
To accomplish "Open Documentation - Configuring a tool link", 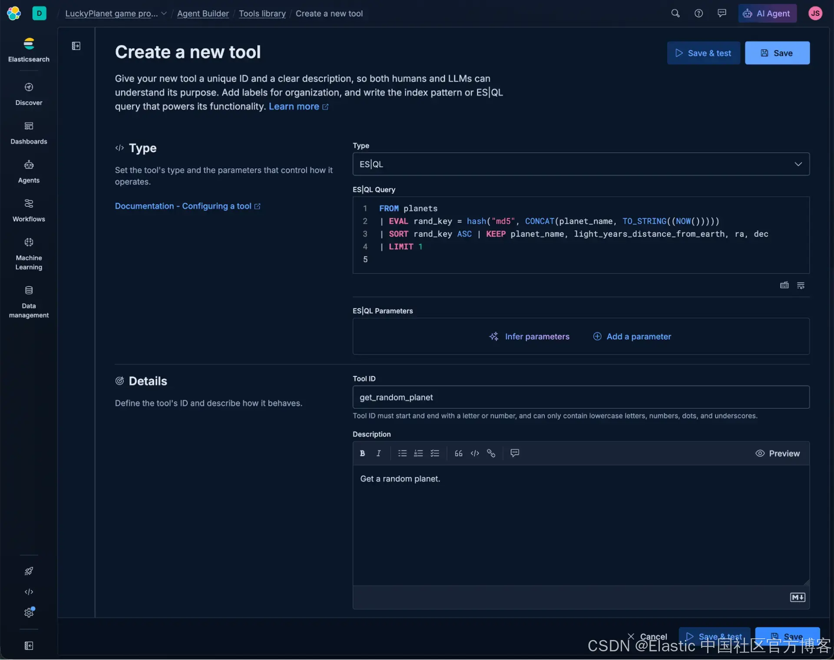I will click(188, 206).
